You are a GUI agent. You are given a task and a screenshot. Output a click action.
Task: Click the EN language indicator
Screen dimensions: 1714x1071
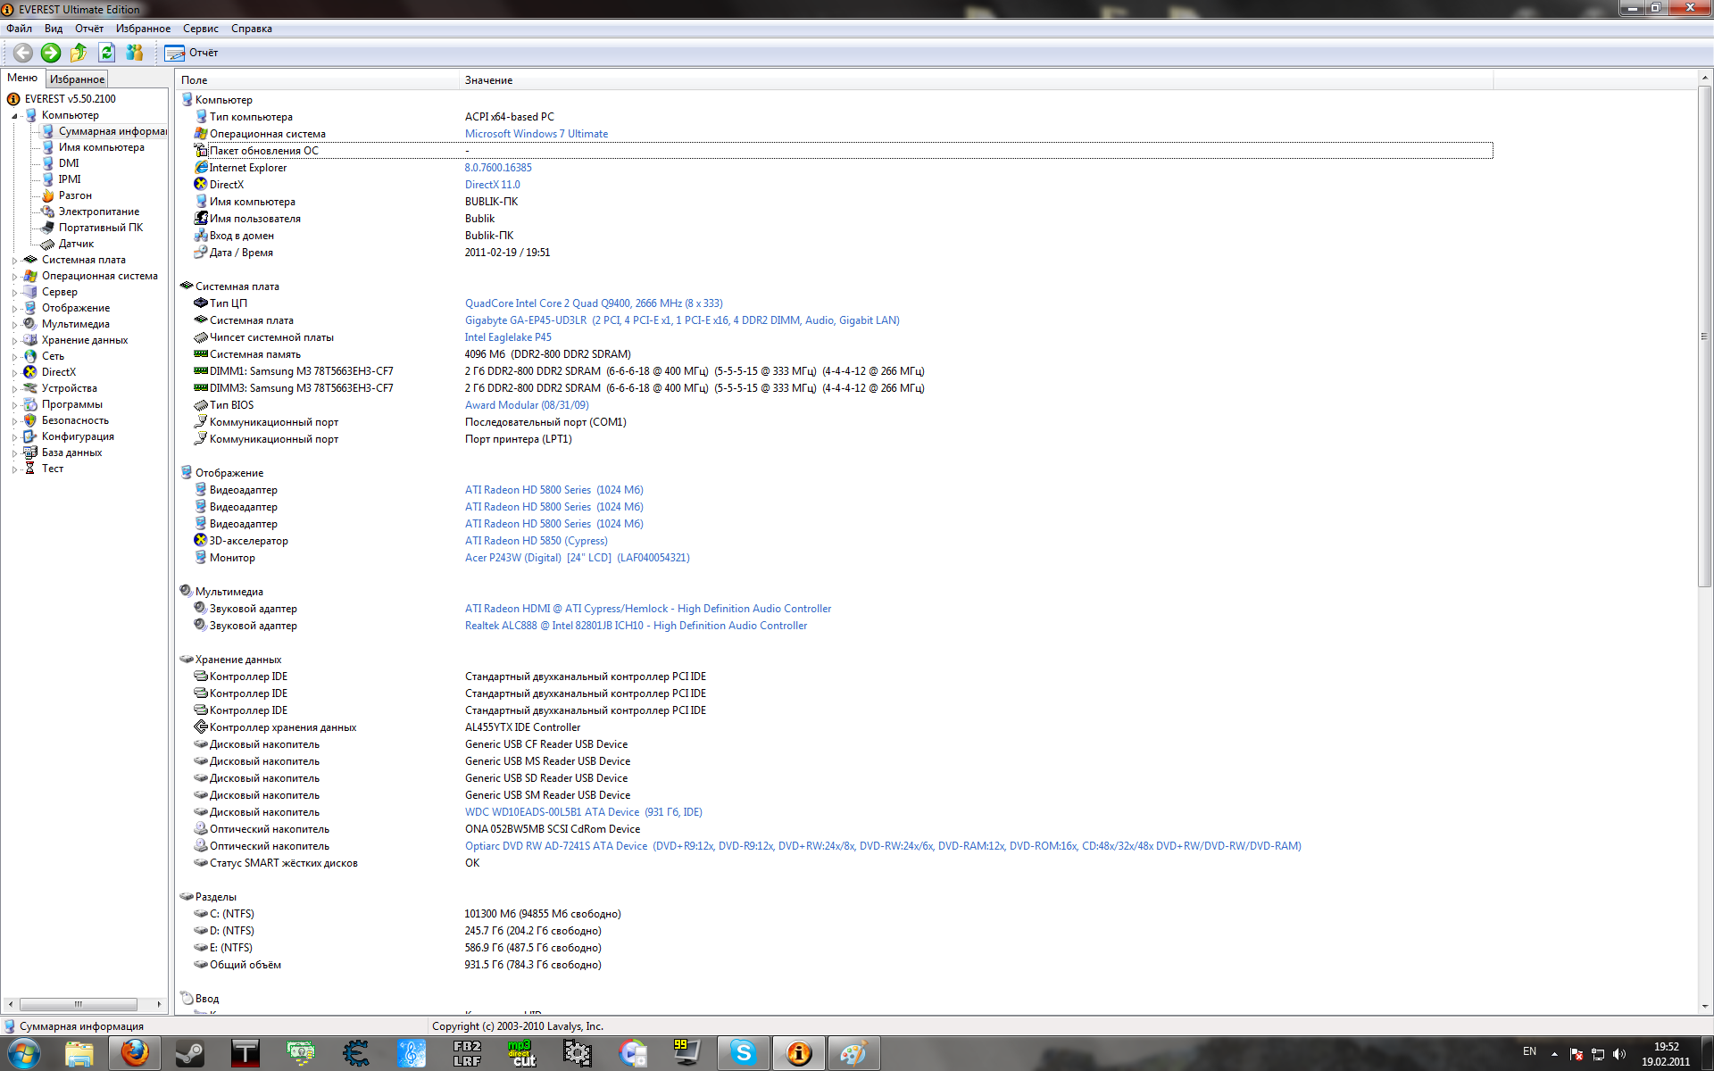coord(1529,1051)
